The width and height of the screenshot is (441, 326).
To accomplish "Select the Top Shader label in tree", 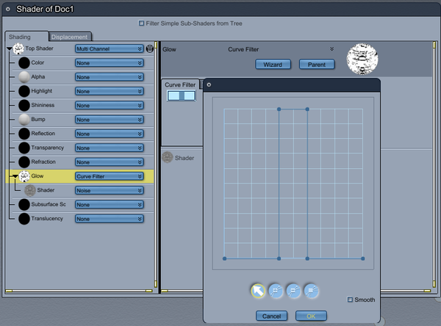I will coord(39,48).
